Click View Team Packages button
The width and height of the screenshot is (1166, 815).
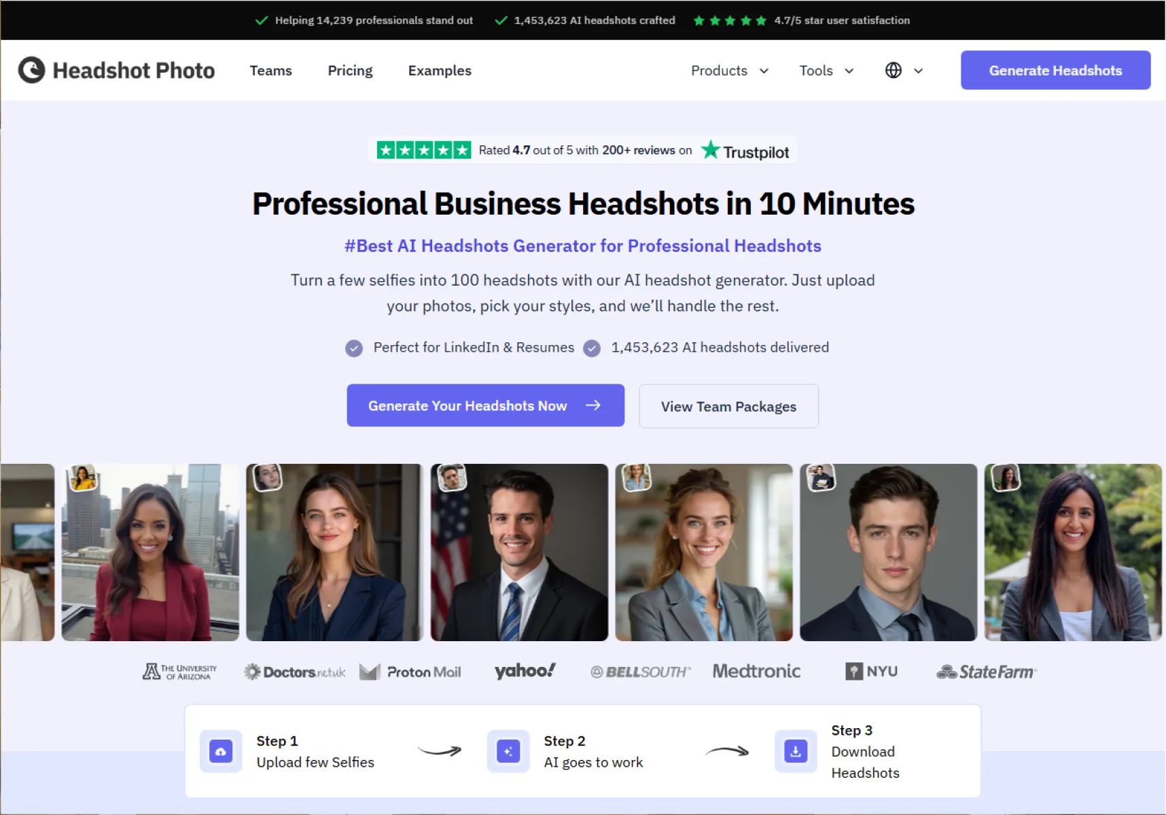(728, 406)
